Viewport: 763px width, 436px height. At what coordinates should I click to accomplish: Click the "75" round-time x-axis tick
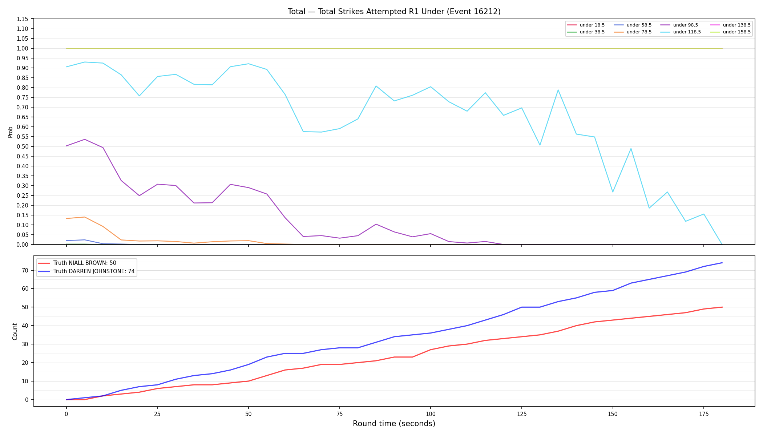pyautogui.click(x=339, y=413)
